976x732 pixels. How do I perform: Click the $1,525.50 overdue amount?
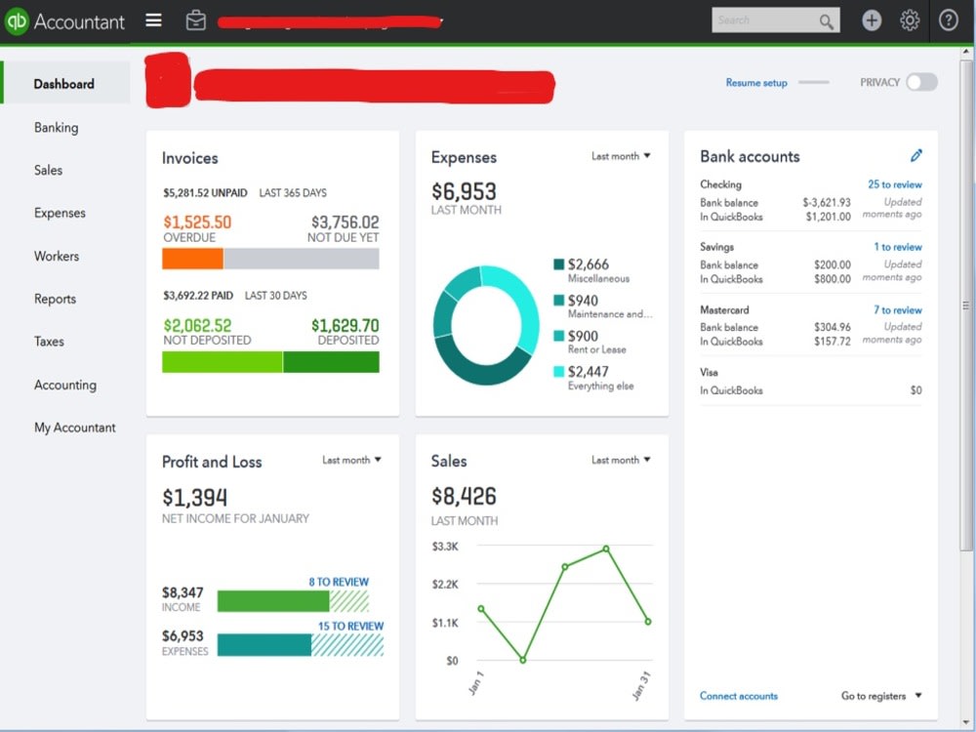tap(197, 223)
